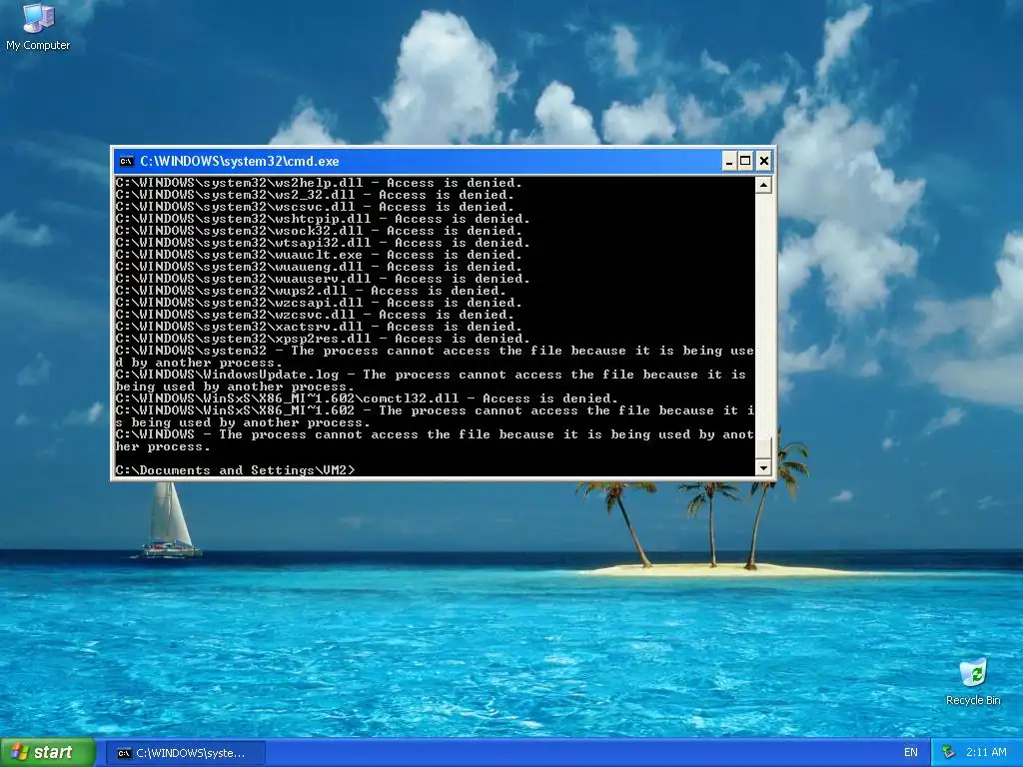Image resolution: width=1023 pixels, height=767 pixels.
Task: Click the wuauclt.exe access denied line
Action: pyautogui.click(x=319, y=255)
